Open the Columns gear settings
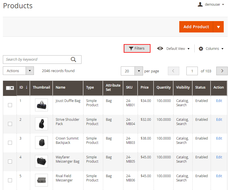230x190 pixels. tap(201, 49)
